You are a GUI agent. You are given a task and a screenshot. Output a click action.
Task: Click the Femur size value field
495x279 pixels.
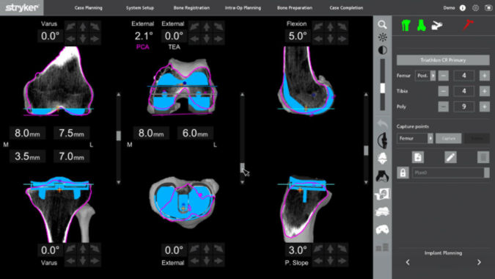[x=463, y=76]
